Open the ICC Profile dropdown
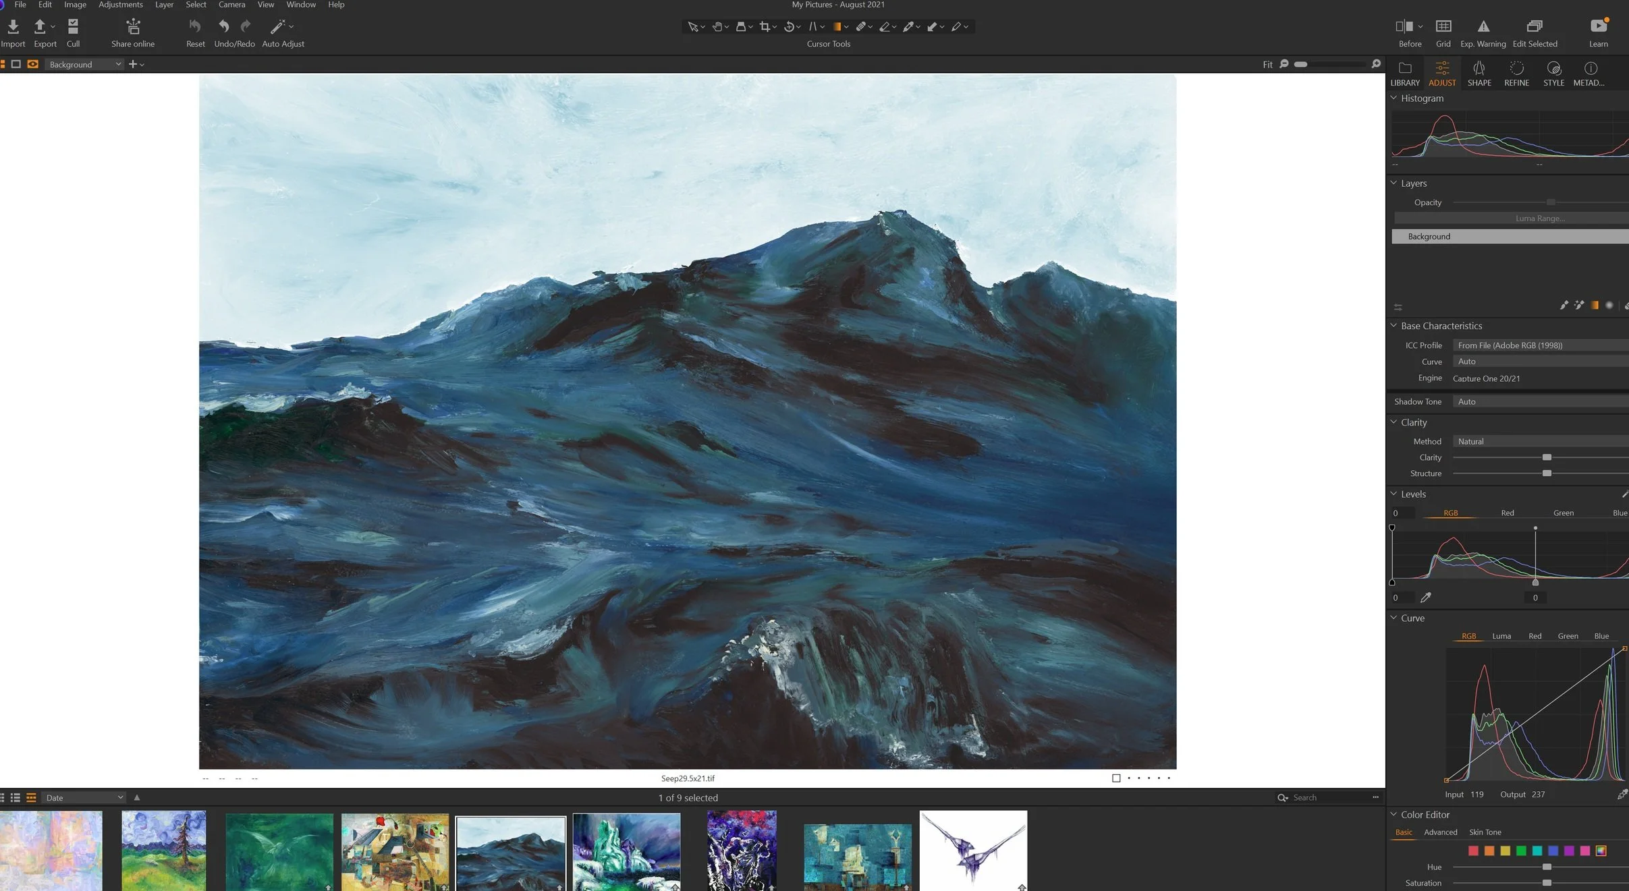This screenshot has width=1629, height=891. coord(1539,345)
